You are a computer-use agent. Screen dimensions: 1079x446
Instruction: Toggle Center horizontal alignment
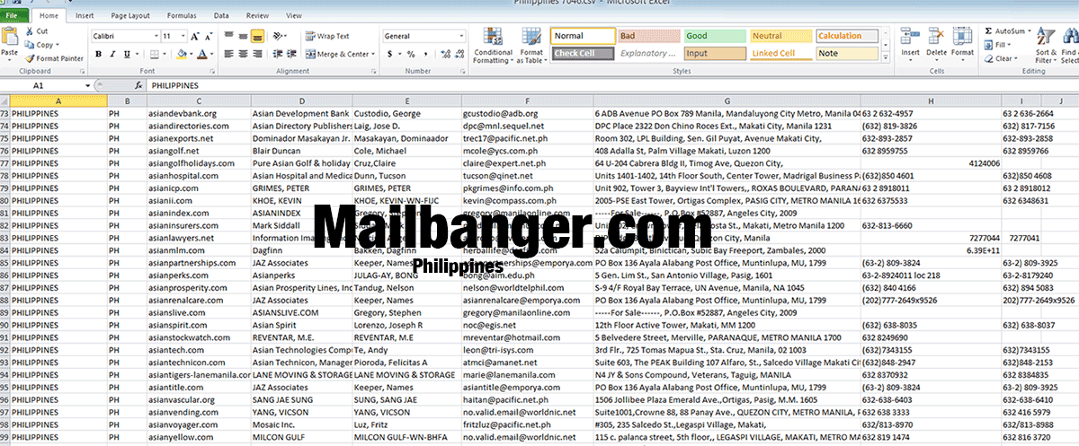(242, 54)
